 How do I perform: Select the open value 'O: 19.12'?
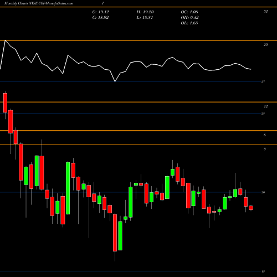(x=100, y=12)
